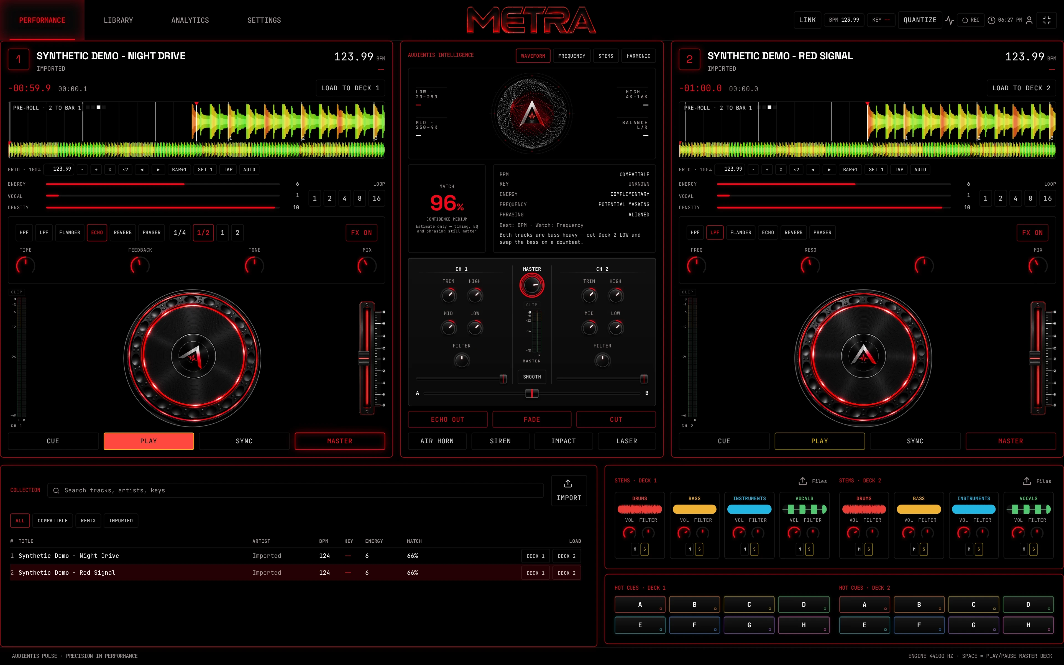1064x665 pixels.
Task: Click the Deck 1 pitch fader handle
Action: coord(364,359)
